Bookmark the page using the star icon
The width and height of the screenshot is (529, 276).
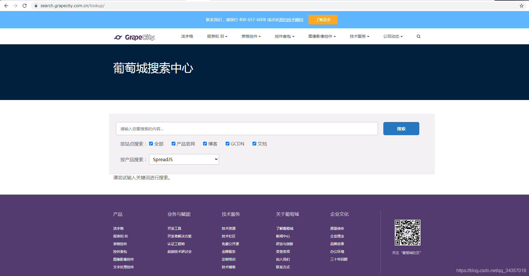522,5
